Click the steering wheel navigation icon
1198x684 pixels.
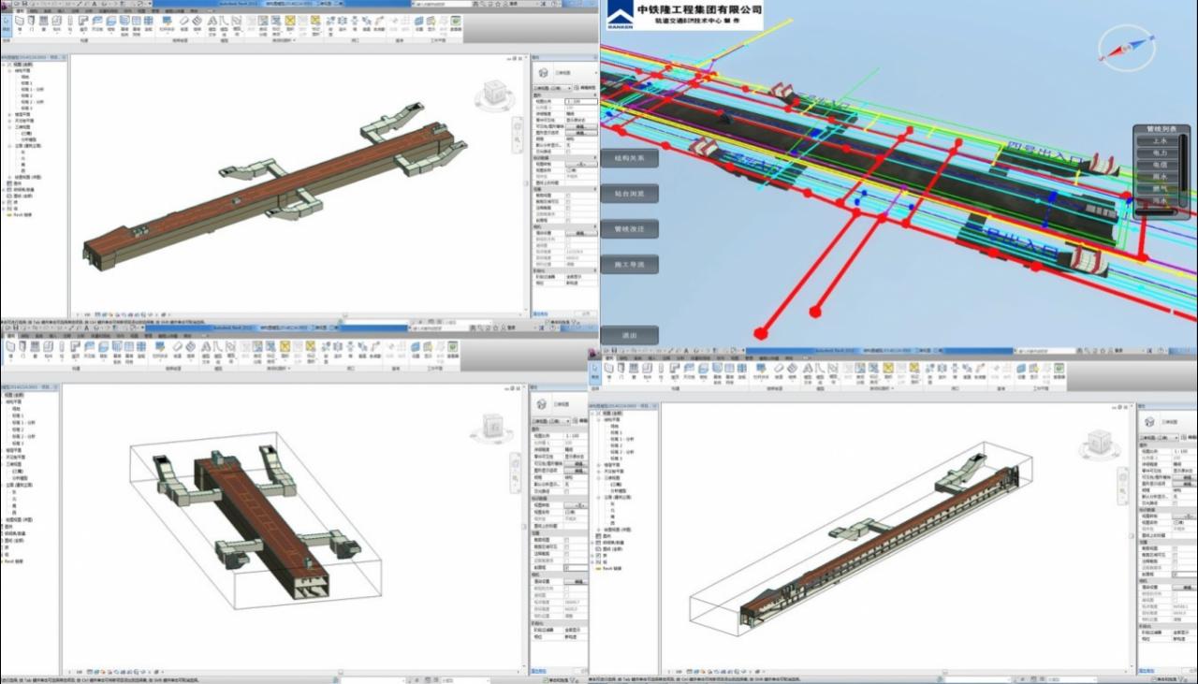[518, 125]
